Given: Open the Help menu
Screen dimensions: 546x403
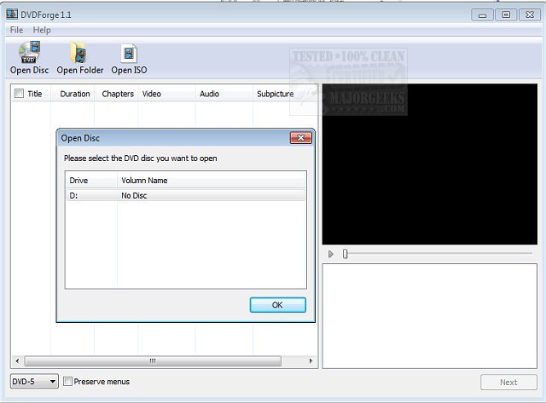Looking at the screenshot, I should pyautogui.click(x=42, y=30).
